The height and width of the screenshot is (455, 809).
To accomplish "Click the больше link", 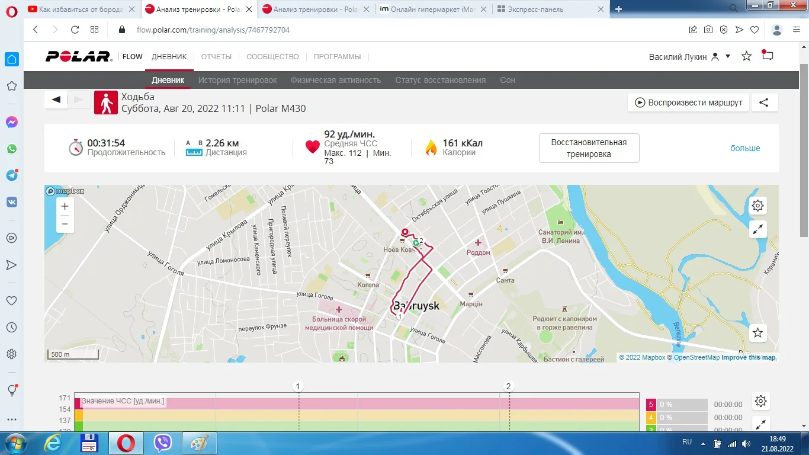I will point(745,148).
